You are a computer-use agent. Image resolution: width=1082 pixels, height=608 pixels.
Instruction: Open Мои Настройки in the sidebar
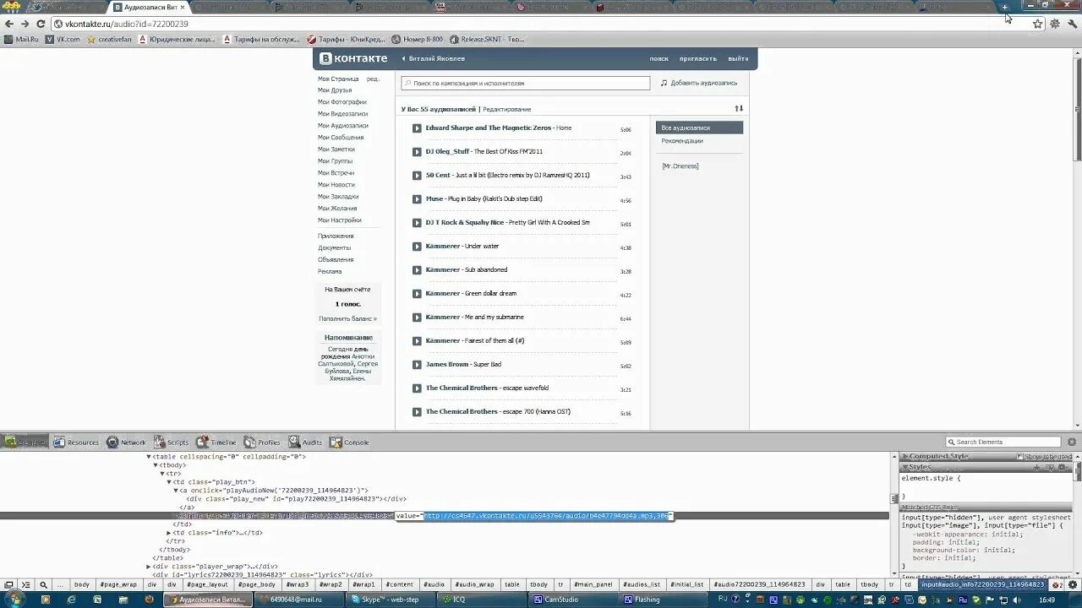coord(340,220)
